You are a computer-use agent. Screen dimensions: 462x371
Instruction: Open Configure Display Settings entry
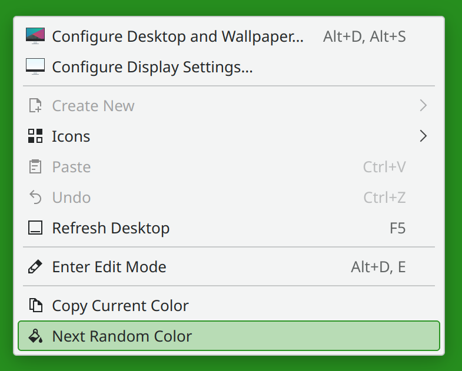point(229,67)
